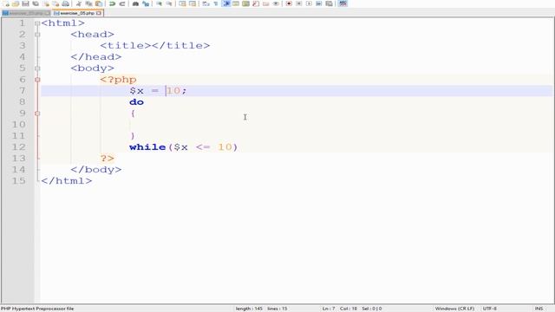The image size is (555, 312).
Task: Click the 'do' keyword on line 8
Action: pyautogui.click(x=137, y=102)
